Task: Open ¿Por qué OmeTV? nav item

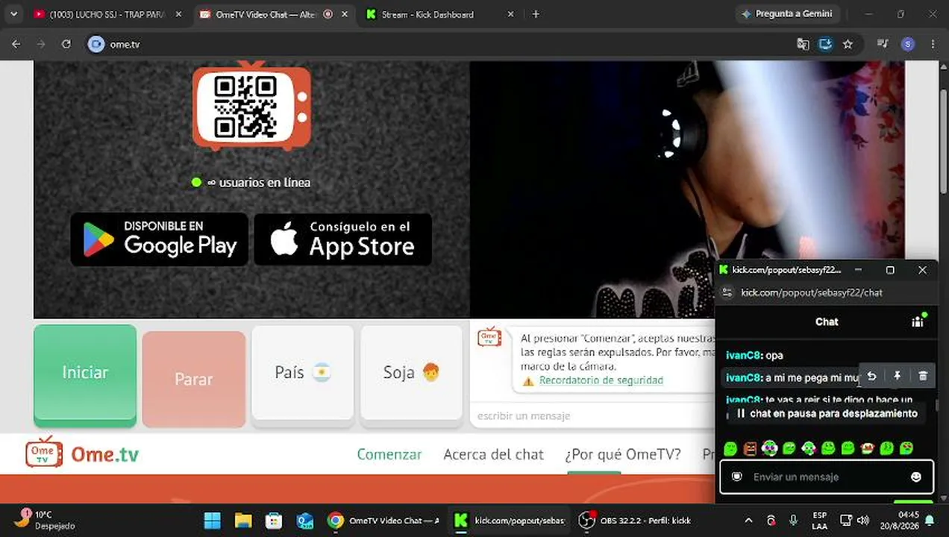Action: point(623,454)
